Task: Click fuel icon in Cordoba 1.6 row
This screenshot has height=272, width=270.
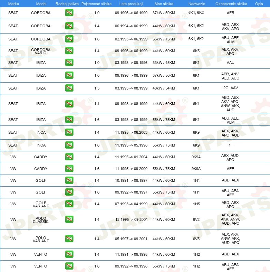Action: 69,39
